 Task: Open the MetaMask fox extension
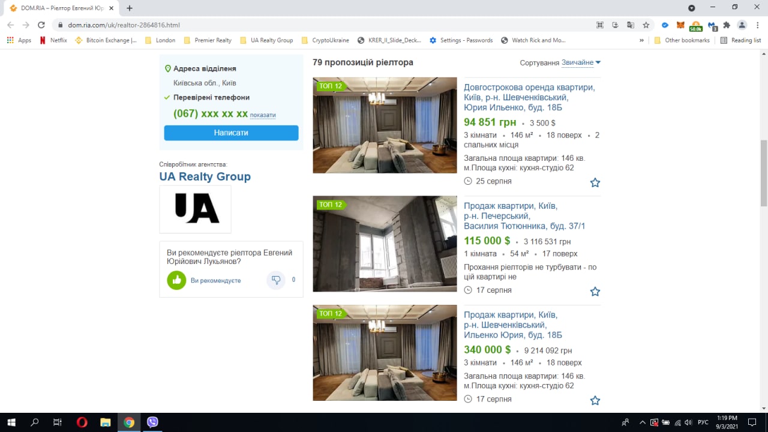(x=680, y=25)
